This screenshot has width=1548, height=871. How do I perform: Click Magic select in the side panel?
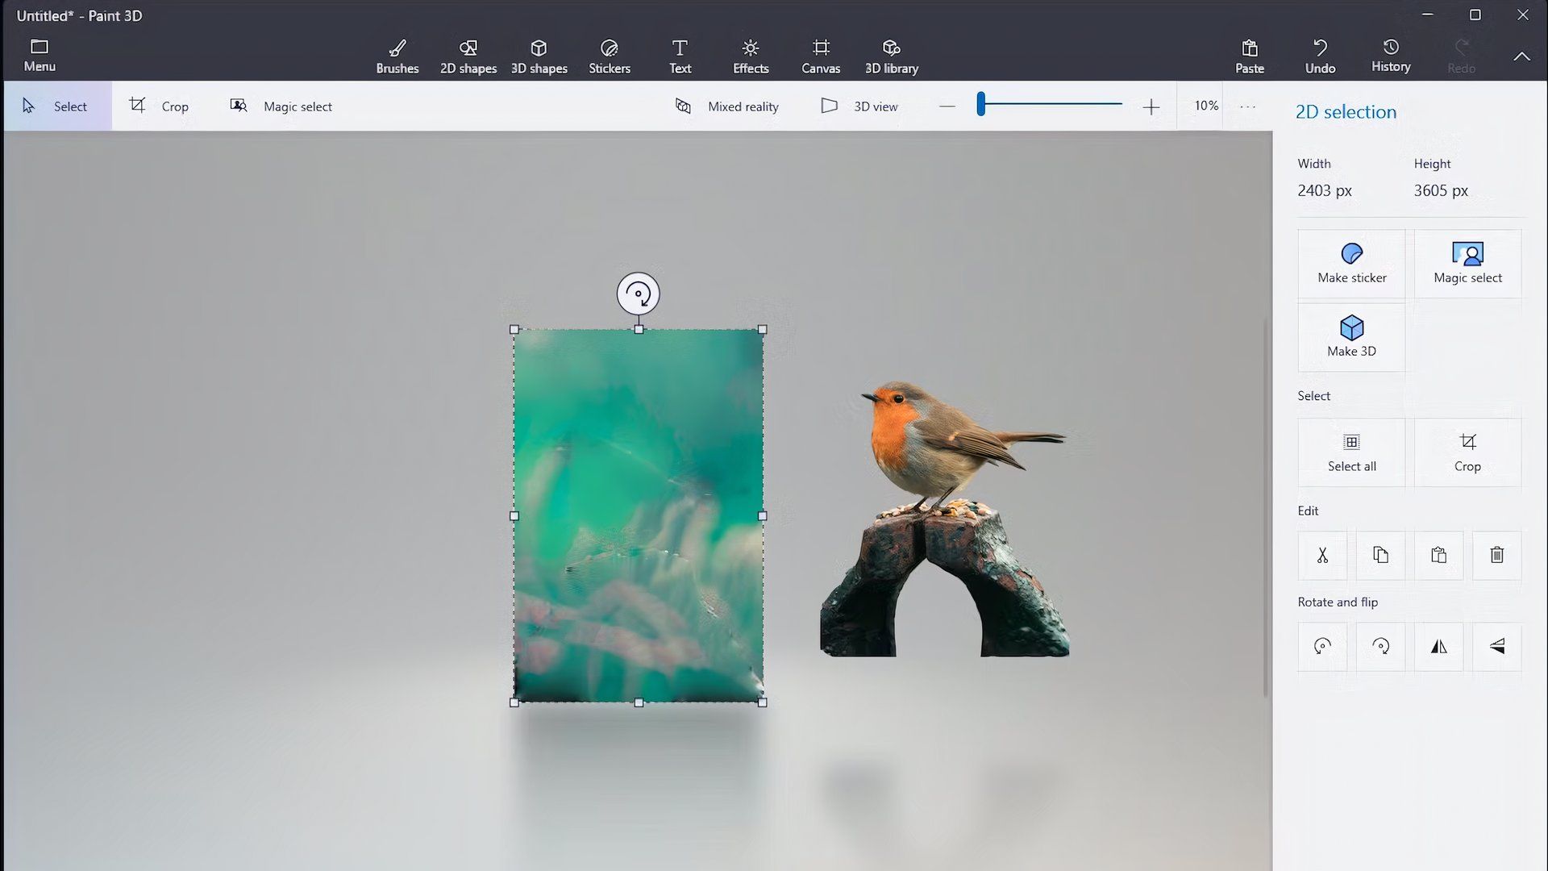pos(1468,264)
